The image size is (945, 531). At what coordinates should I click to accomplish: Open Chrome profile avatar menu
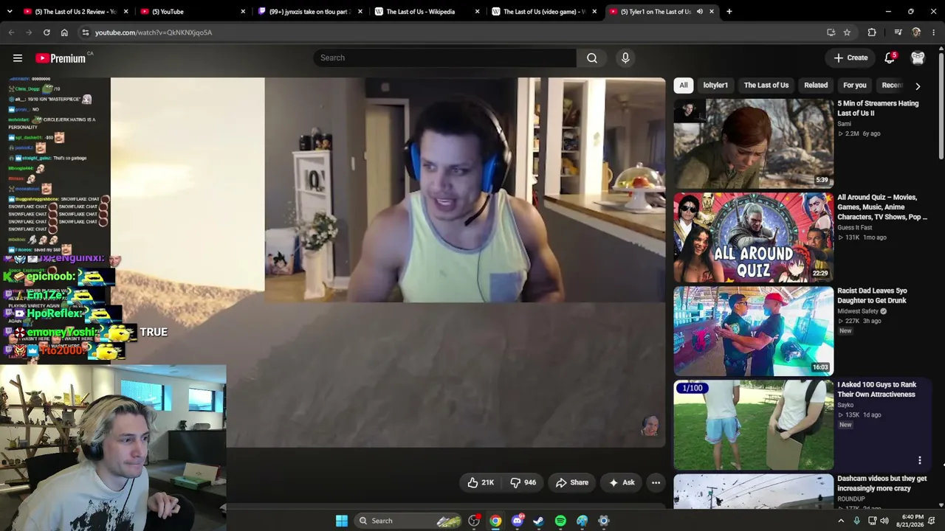click(x=916, y=32)
